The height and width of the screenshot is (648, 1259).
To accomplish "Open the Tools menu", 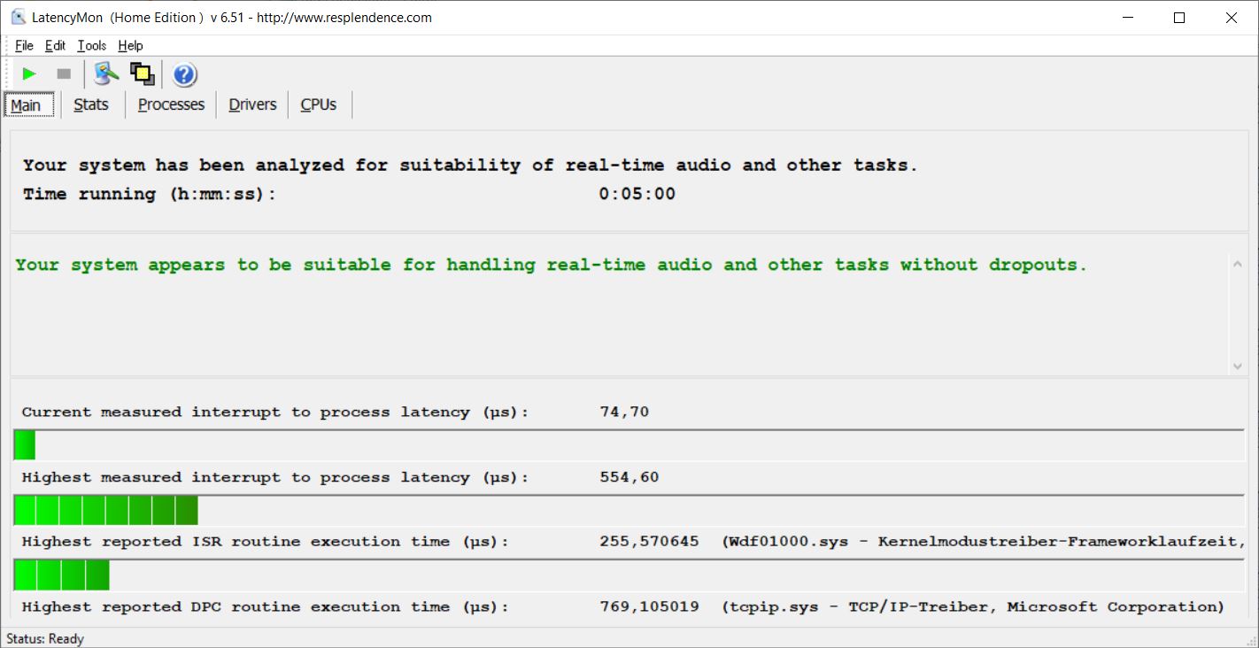I will pyautogui.click(x=91, y=46).
